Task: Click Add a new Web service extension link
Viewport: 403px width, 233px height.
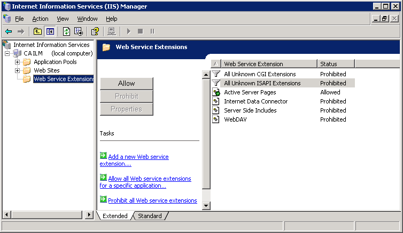Action: 134,160
